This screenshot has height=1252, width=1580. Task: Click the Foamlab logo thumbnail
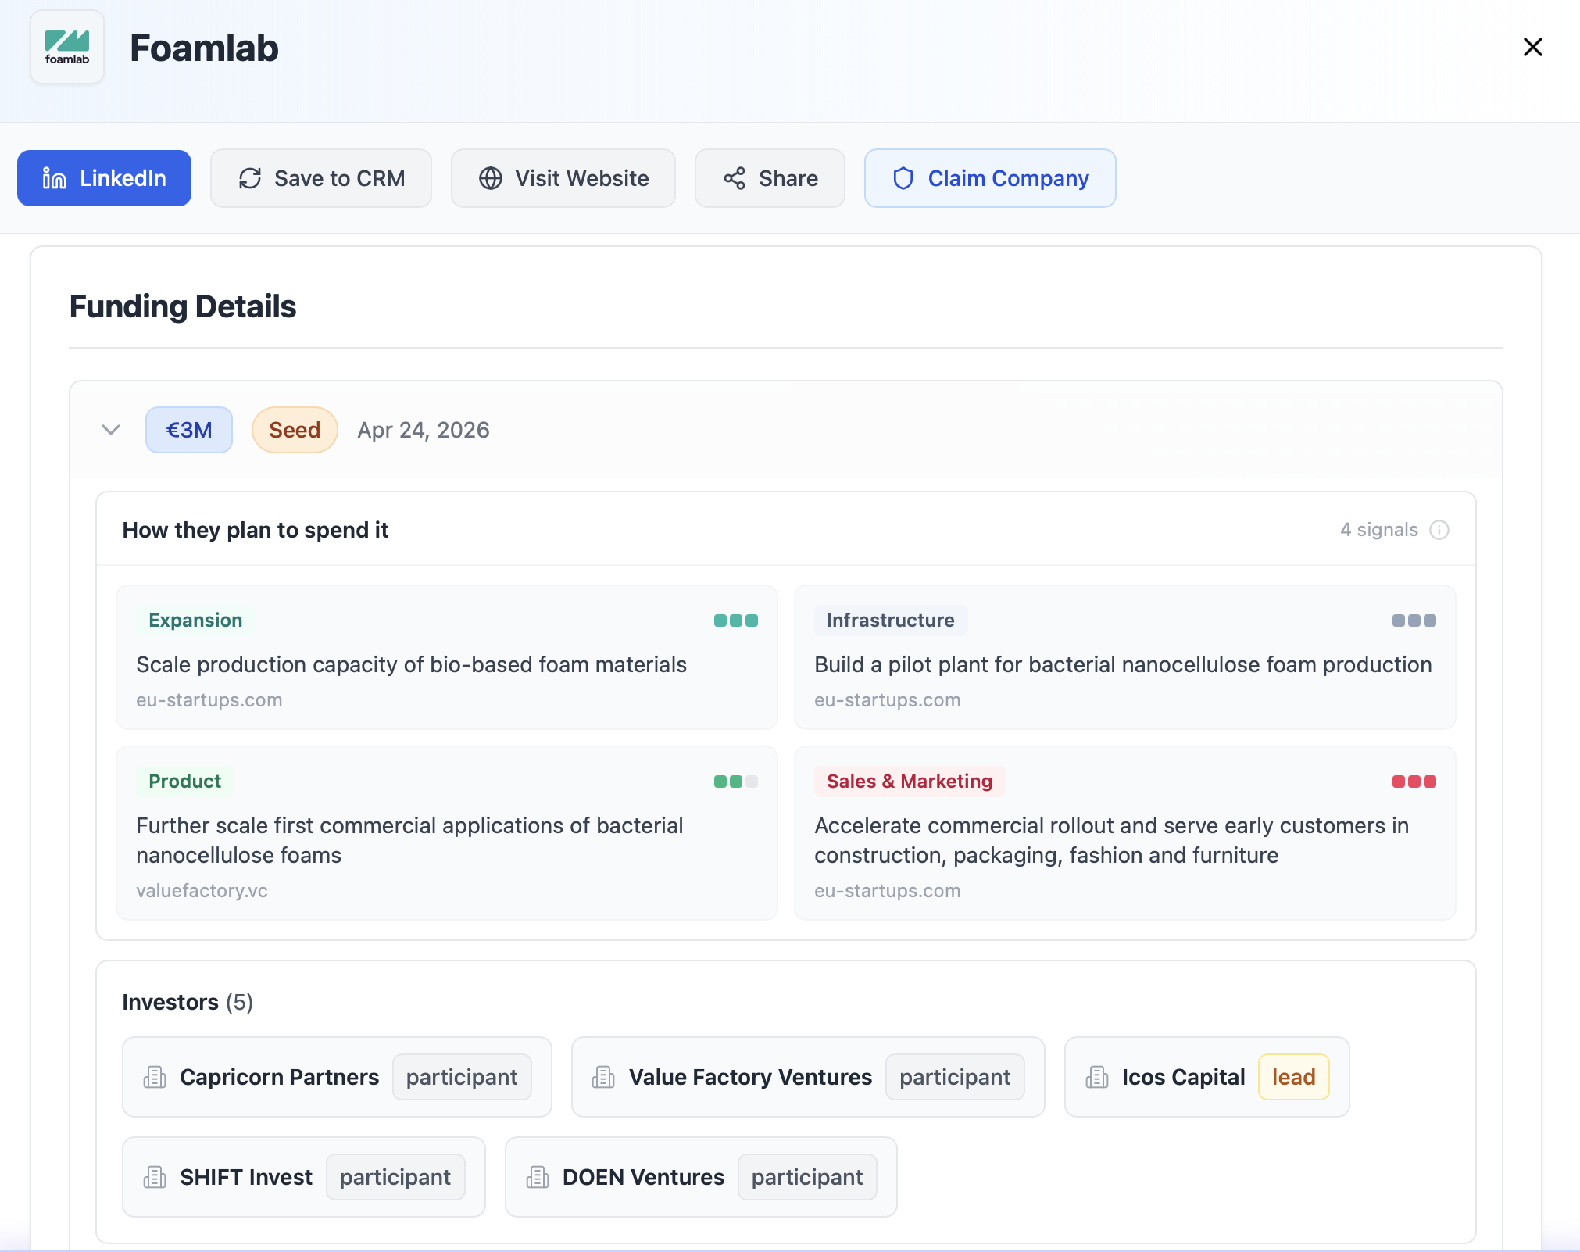pyautogui.click(x=67, y=47)
